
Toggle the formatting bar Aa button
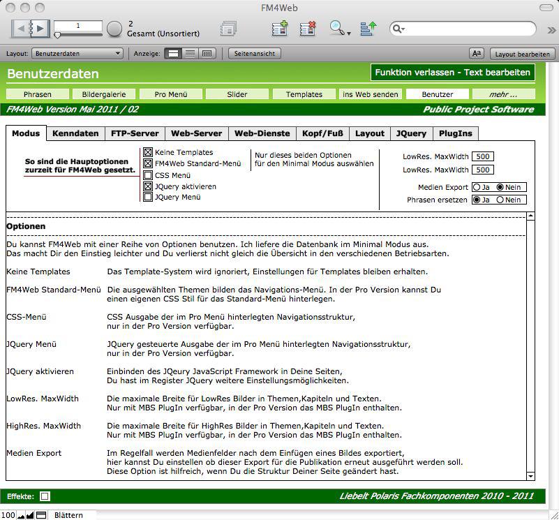tap(477, 54)
